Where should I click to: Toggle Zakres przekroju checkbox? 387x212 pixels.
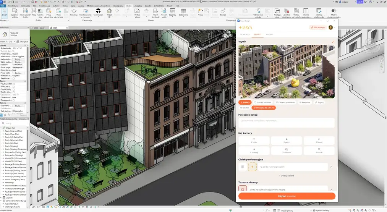(x=14, y=100)
